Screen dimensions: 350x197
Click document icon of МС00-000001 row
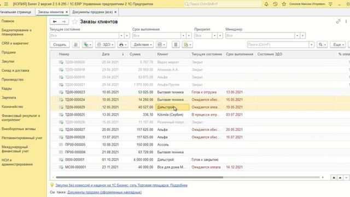[61, 167]
